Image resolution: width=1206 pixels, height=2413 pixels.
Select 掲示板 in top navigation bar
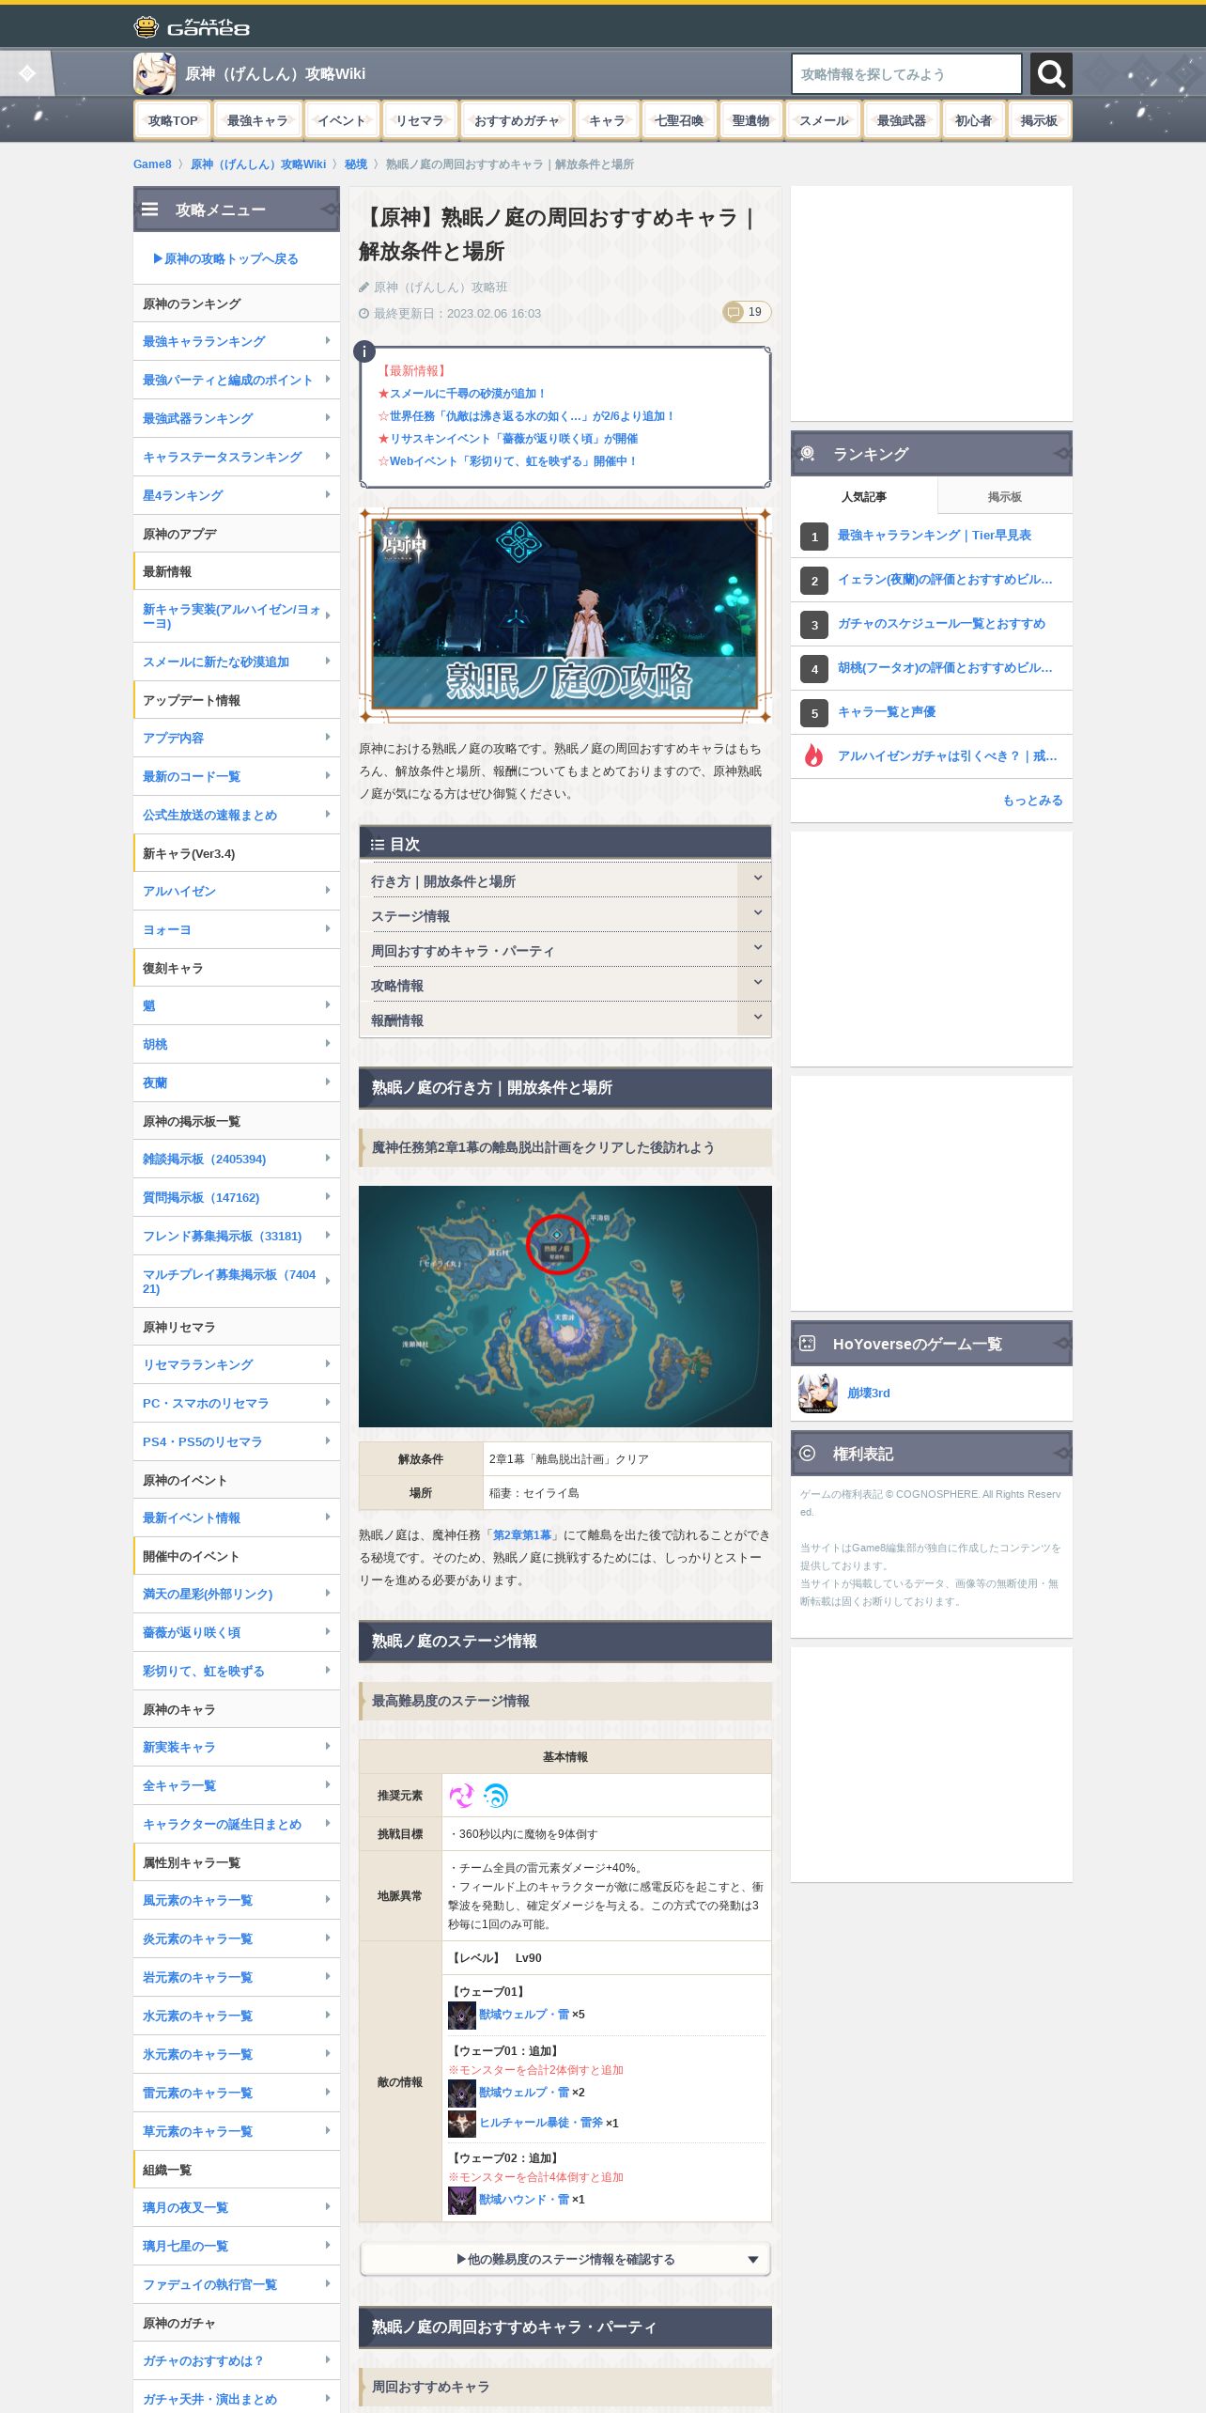pyautogui.click(x=1039, y=120)
